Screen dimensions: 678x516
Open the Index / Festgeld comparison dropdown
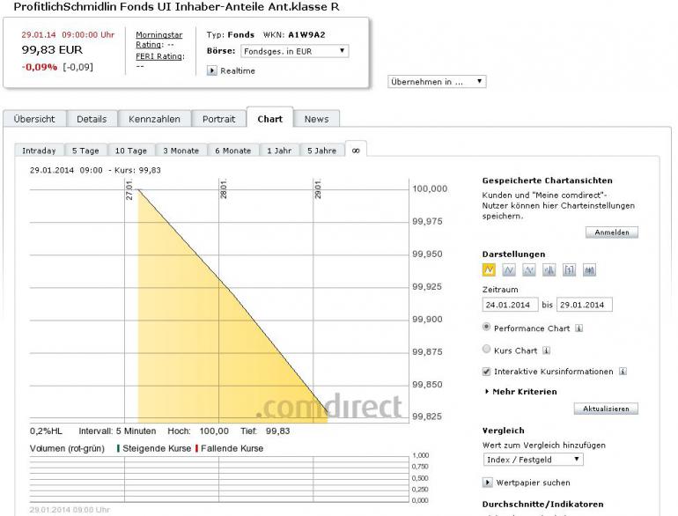coord(533,460)
